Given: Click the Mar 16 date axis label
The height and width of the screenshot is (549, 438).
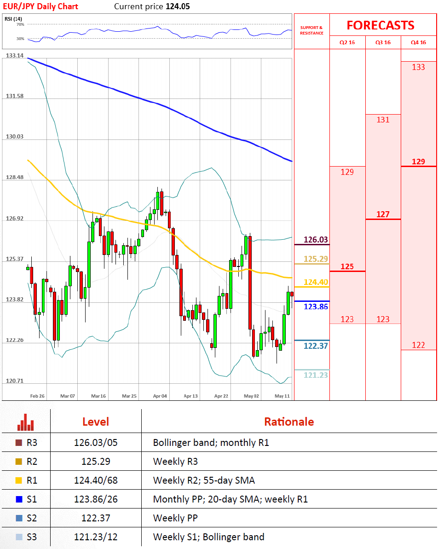Looking at the screenshot, I should coord(98,396).
